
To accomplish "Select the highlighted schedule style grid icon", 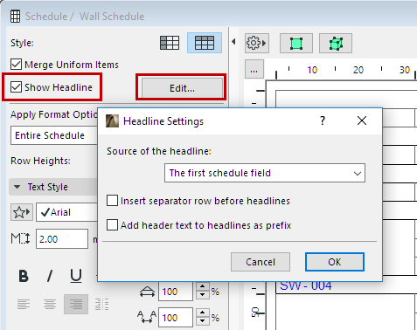I will pyautogui.click(x=205, y=43).
